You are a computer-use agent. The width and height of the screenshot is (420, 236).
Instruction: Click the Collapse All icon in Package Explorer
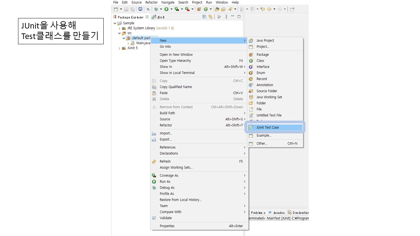[204, 17]
